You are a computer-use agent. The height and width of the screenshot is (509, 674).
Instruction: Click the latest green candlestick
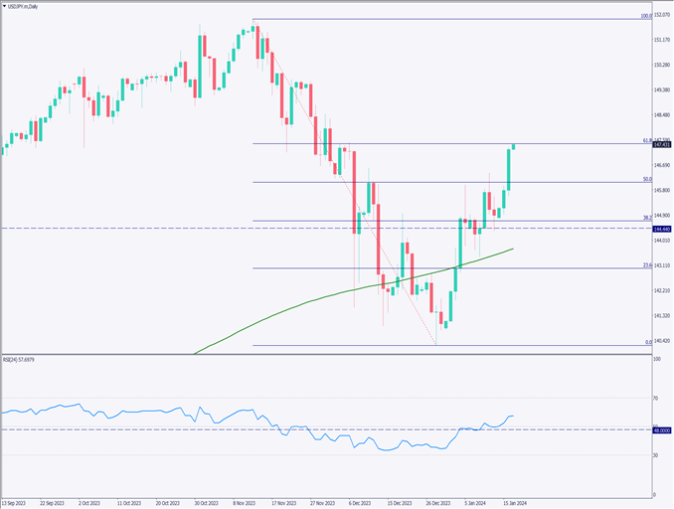click(514, 147)
